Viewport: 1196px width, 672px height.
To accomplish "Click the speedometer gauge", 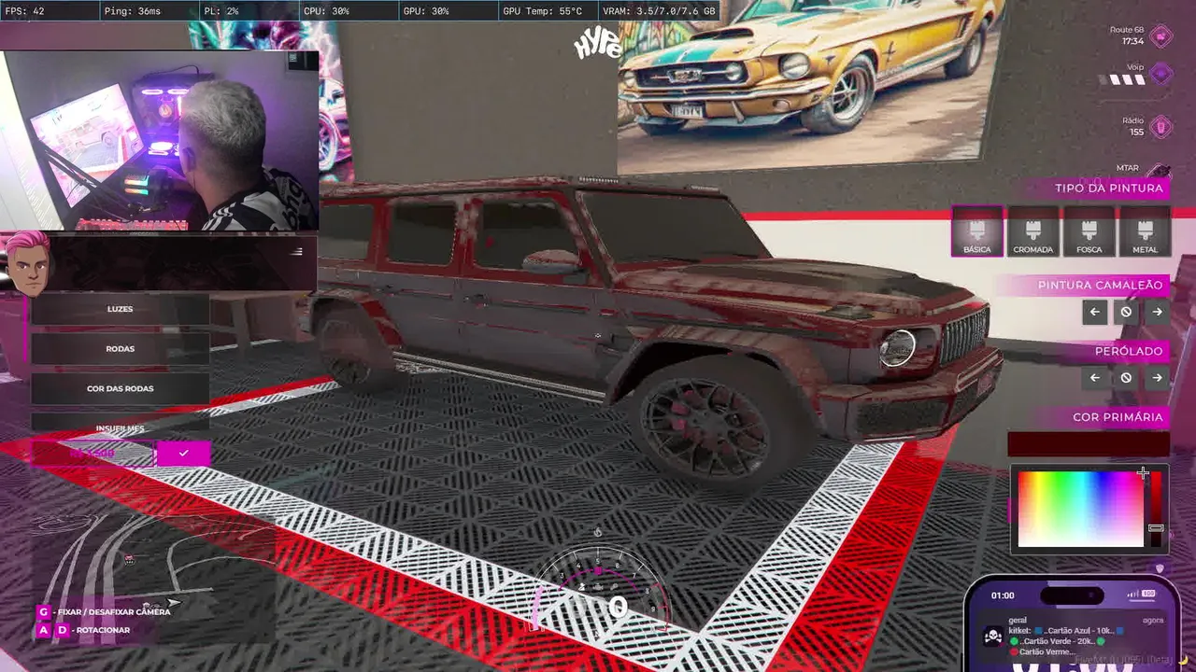I will [x=598, y=590].
